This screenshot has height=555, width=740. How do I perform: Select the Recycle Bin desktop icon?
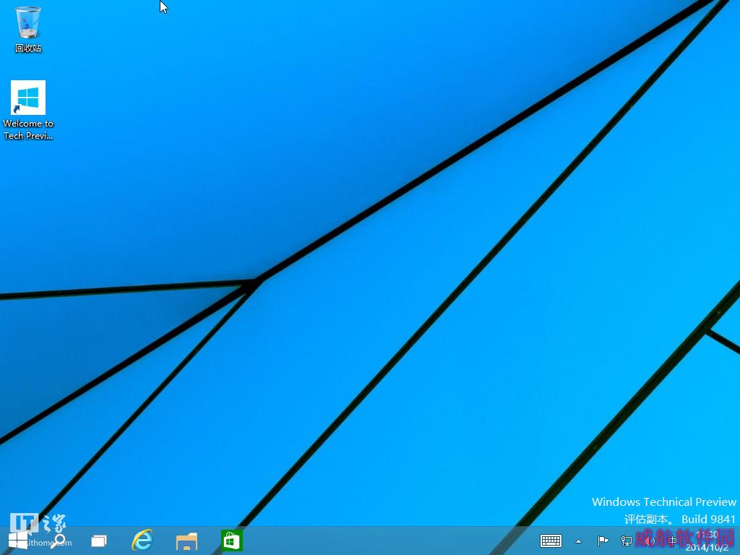28,28
